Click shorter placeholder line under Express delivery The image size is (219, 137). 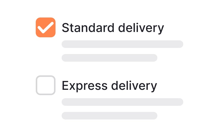pyautogui.click(x=109, y=116)
